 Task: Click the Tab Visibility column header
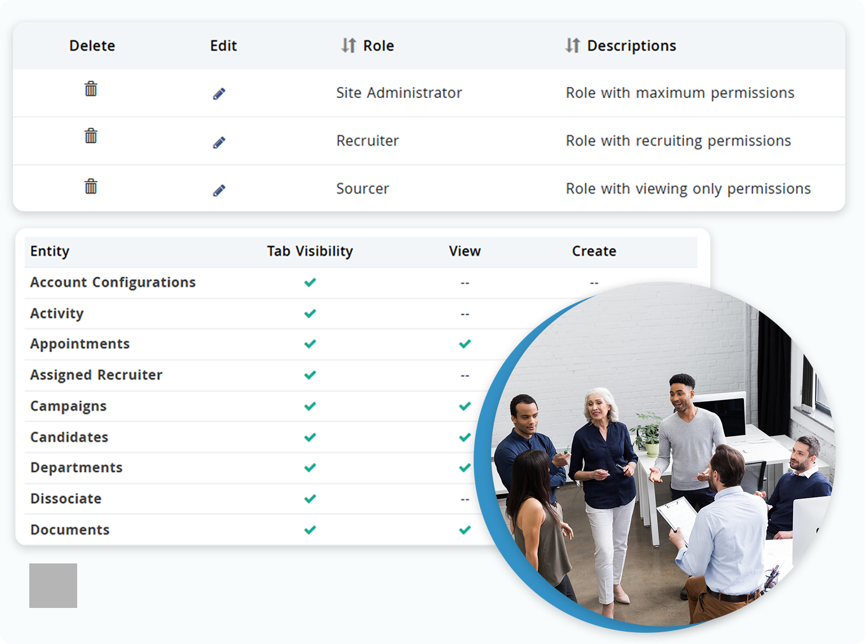[x=310, y=251]
